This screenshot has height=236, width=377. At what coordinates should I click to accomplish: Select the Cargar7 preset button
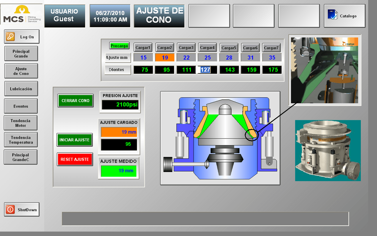coord(271,47)
